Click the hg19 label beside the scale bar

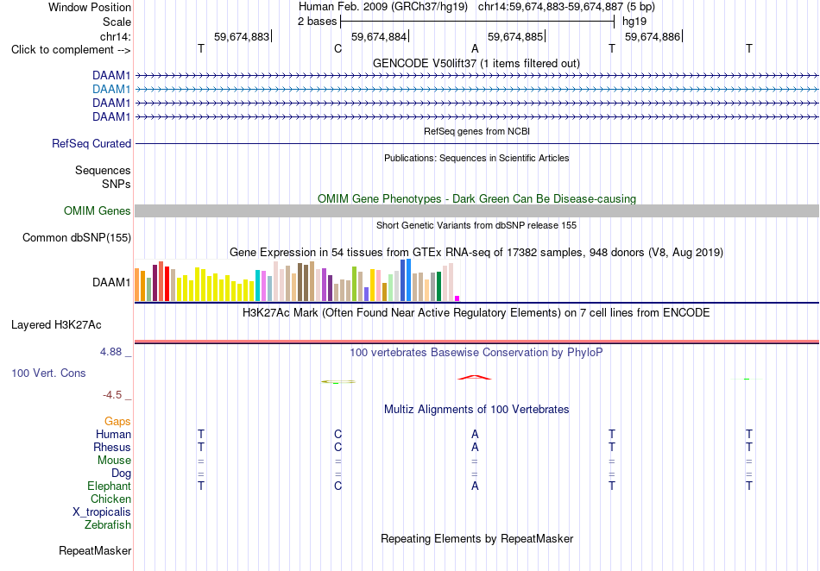(634, 22)
